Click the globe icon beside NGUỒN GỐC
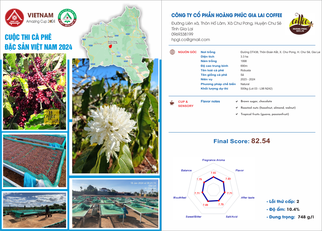The image size is (322, 231). 172,52
